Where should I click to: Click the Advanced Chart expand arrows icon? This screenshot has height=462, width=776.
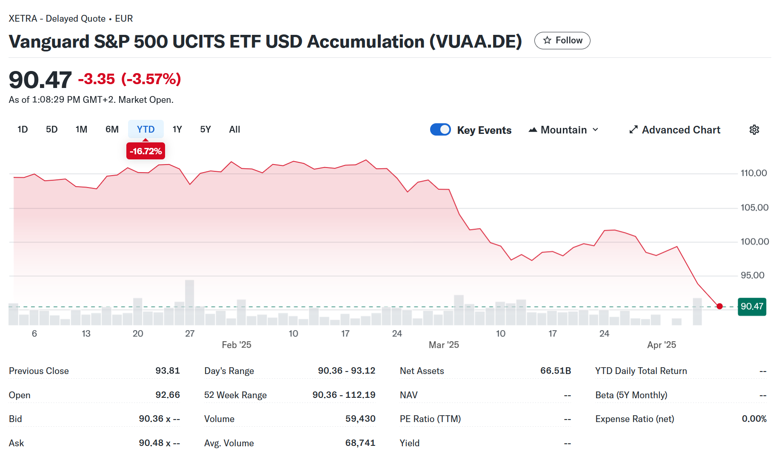633,130
